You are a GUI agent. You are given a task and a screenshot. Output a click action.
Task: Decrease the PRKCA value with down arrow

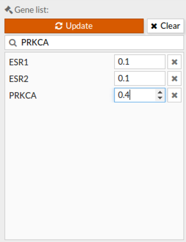click(160, 98)
